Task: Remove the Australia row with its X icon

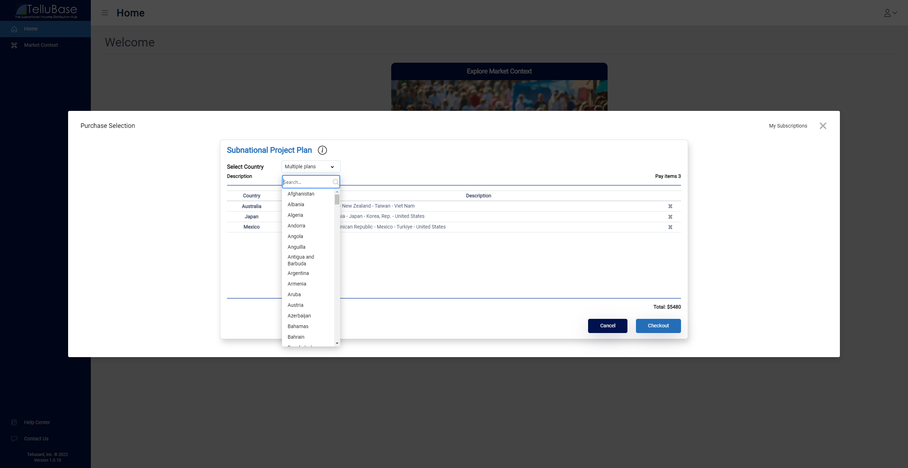Action: point(670,206)
